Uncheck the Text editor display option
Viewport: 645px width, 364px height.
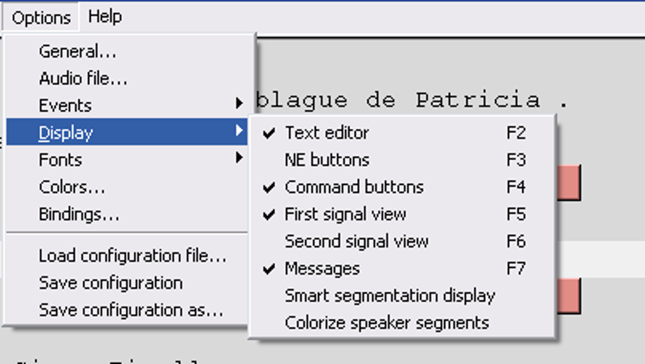pos(327,133)
